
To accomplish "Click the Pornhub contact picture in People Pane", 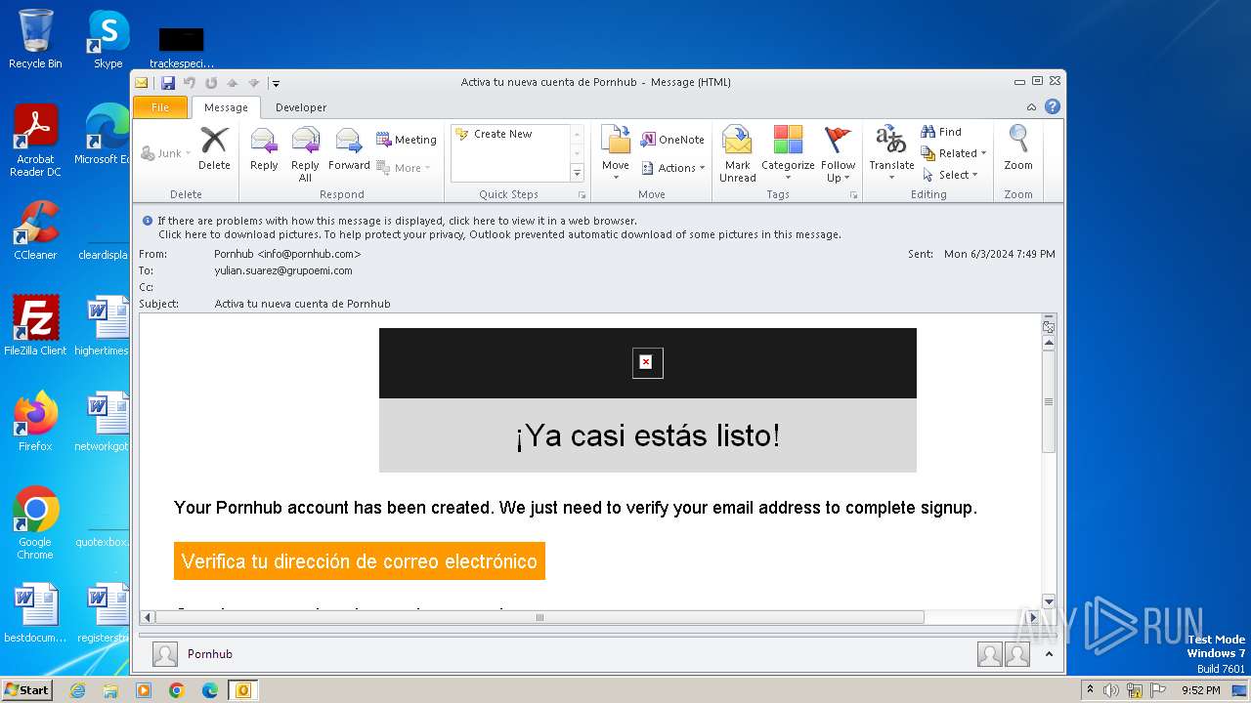I will 165,654.
